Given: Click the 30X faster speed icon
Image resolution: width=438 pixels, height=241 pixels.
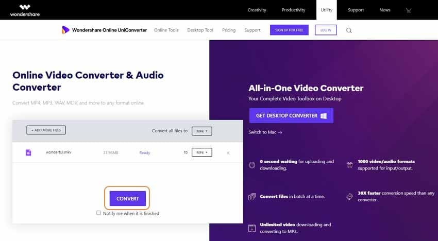Looking at the screenshot, I should [x=349, y=197].
